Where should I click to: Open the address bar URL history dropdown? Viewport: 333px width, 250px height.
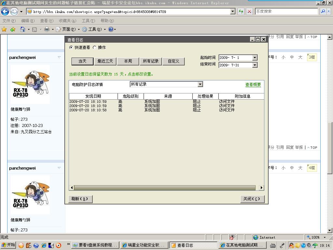(x=233, y=11)
